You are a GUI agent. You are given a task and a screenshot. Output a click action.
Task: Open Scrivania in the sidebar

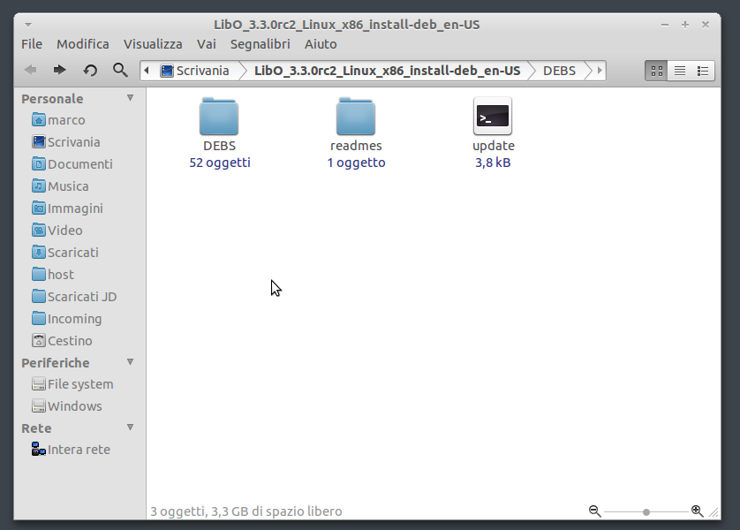click(x=66, y=142)
